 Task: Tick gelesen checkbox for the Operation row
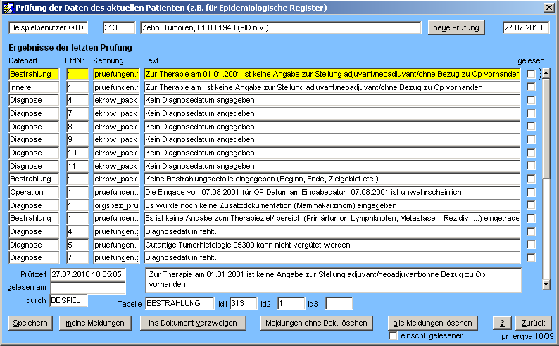pyautogui.click(x=532, y=192)
